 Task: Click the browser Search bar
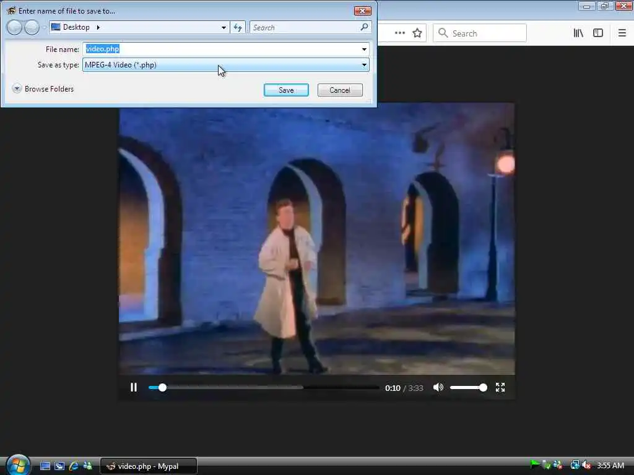tap(480, 33)
